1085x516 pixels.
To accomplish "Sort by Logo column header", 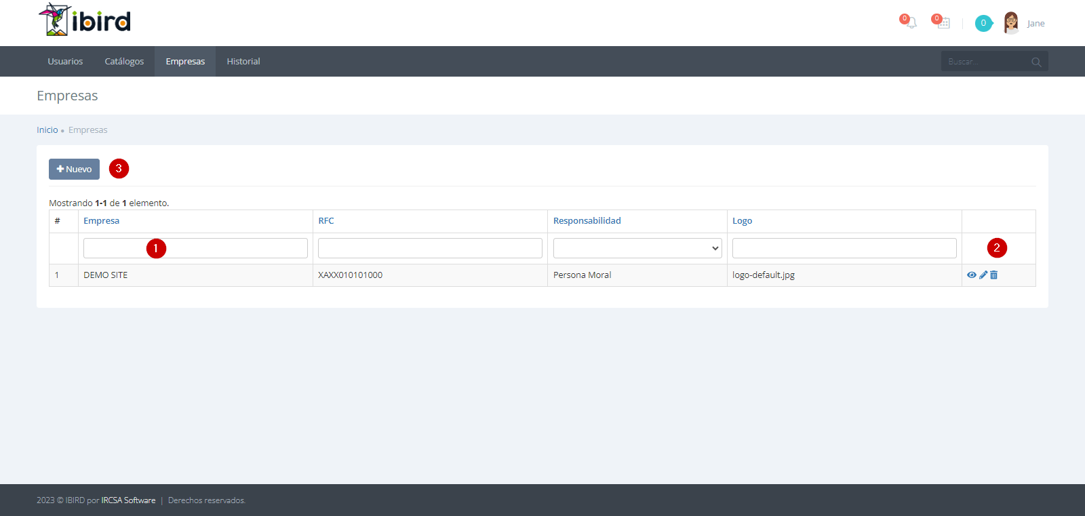I will (x=743, y=221).
